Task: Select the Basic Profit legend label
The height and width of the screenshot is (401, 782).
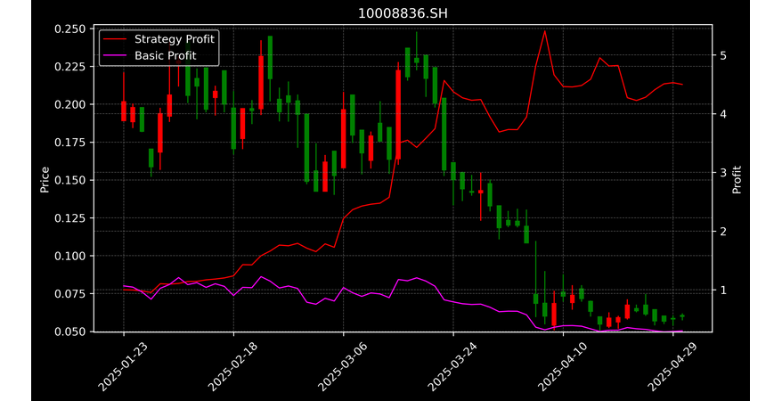Action: pos(166,55)
